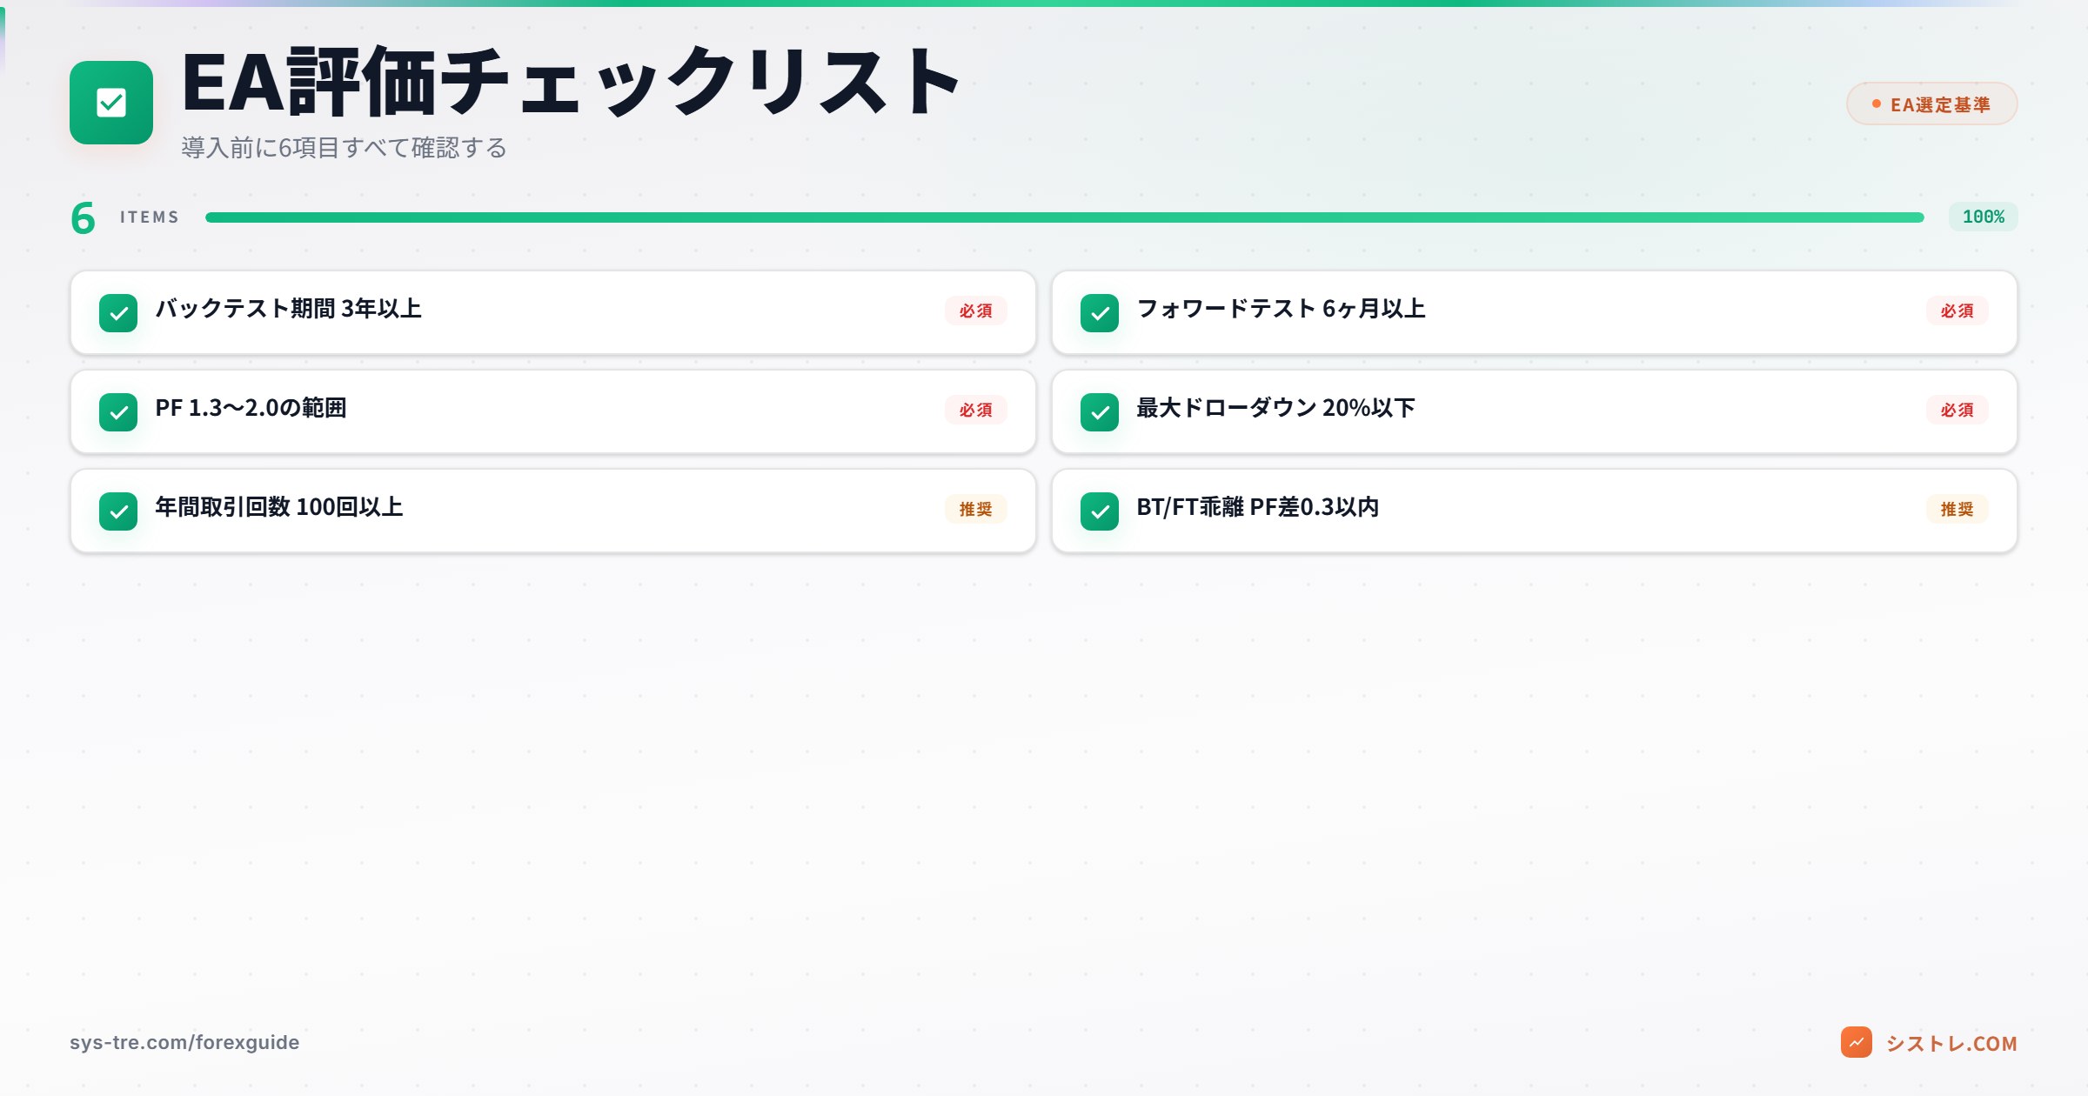The height and width of the screenshot is (1096, 2088).
Task: Click the checkmark icon on バックテスト期間 card
Action: (x=119, y=312)
